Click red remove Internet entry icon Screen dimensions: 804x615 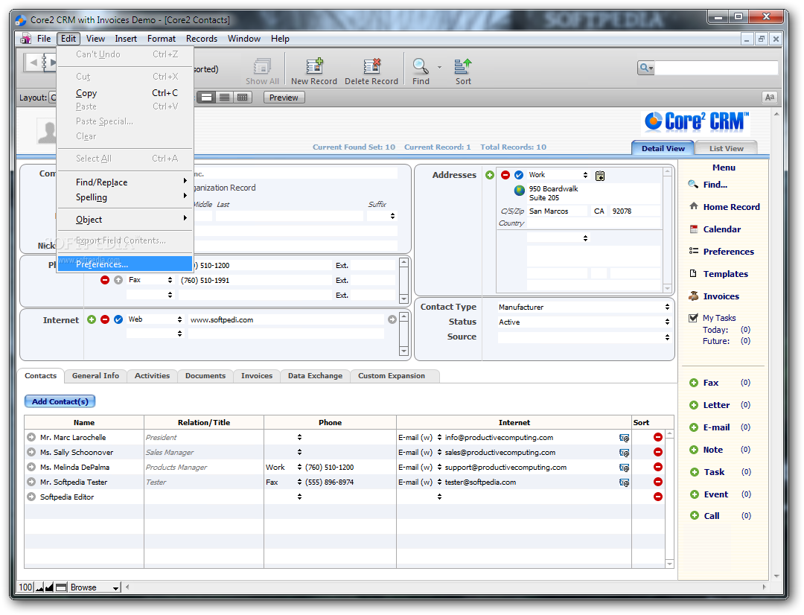(x=105, y=319)
